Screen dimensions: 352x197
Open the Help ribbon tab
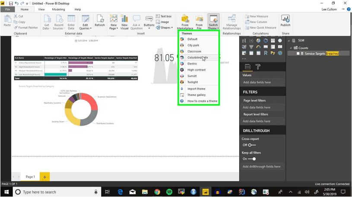(78, 9)
